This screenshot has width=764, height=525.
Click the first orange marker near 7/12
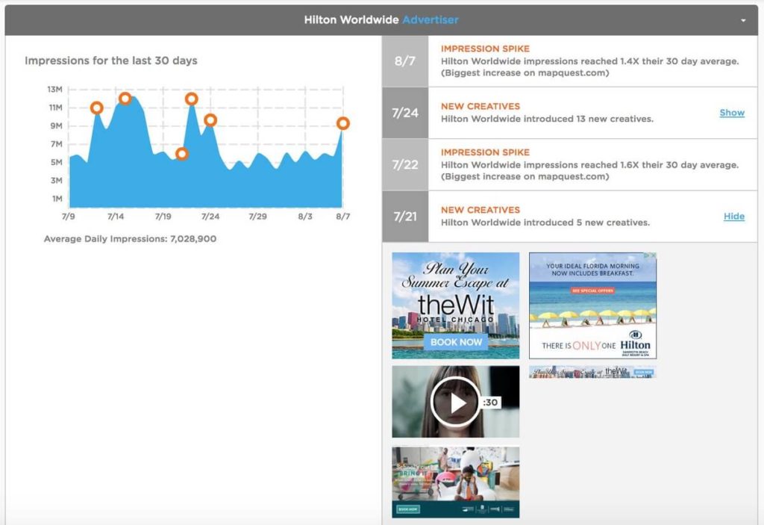(96, 108)
